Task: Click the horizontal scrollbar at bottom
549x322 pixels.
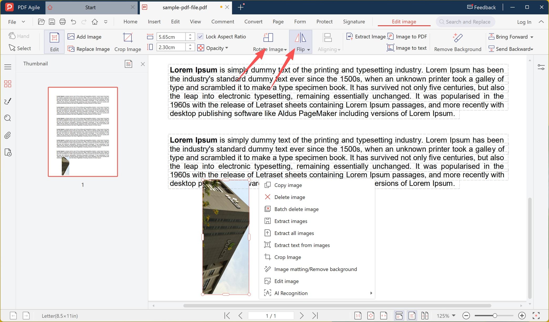Action: click(337, 306)
